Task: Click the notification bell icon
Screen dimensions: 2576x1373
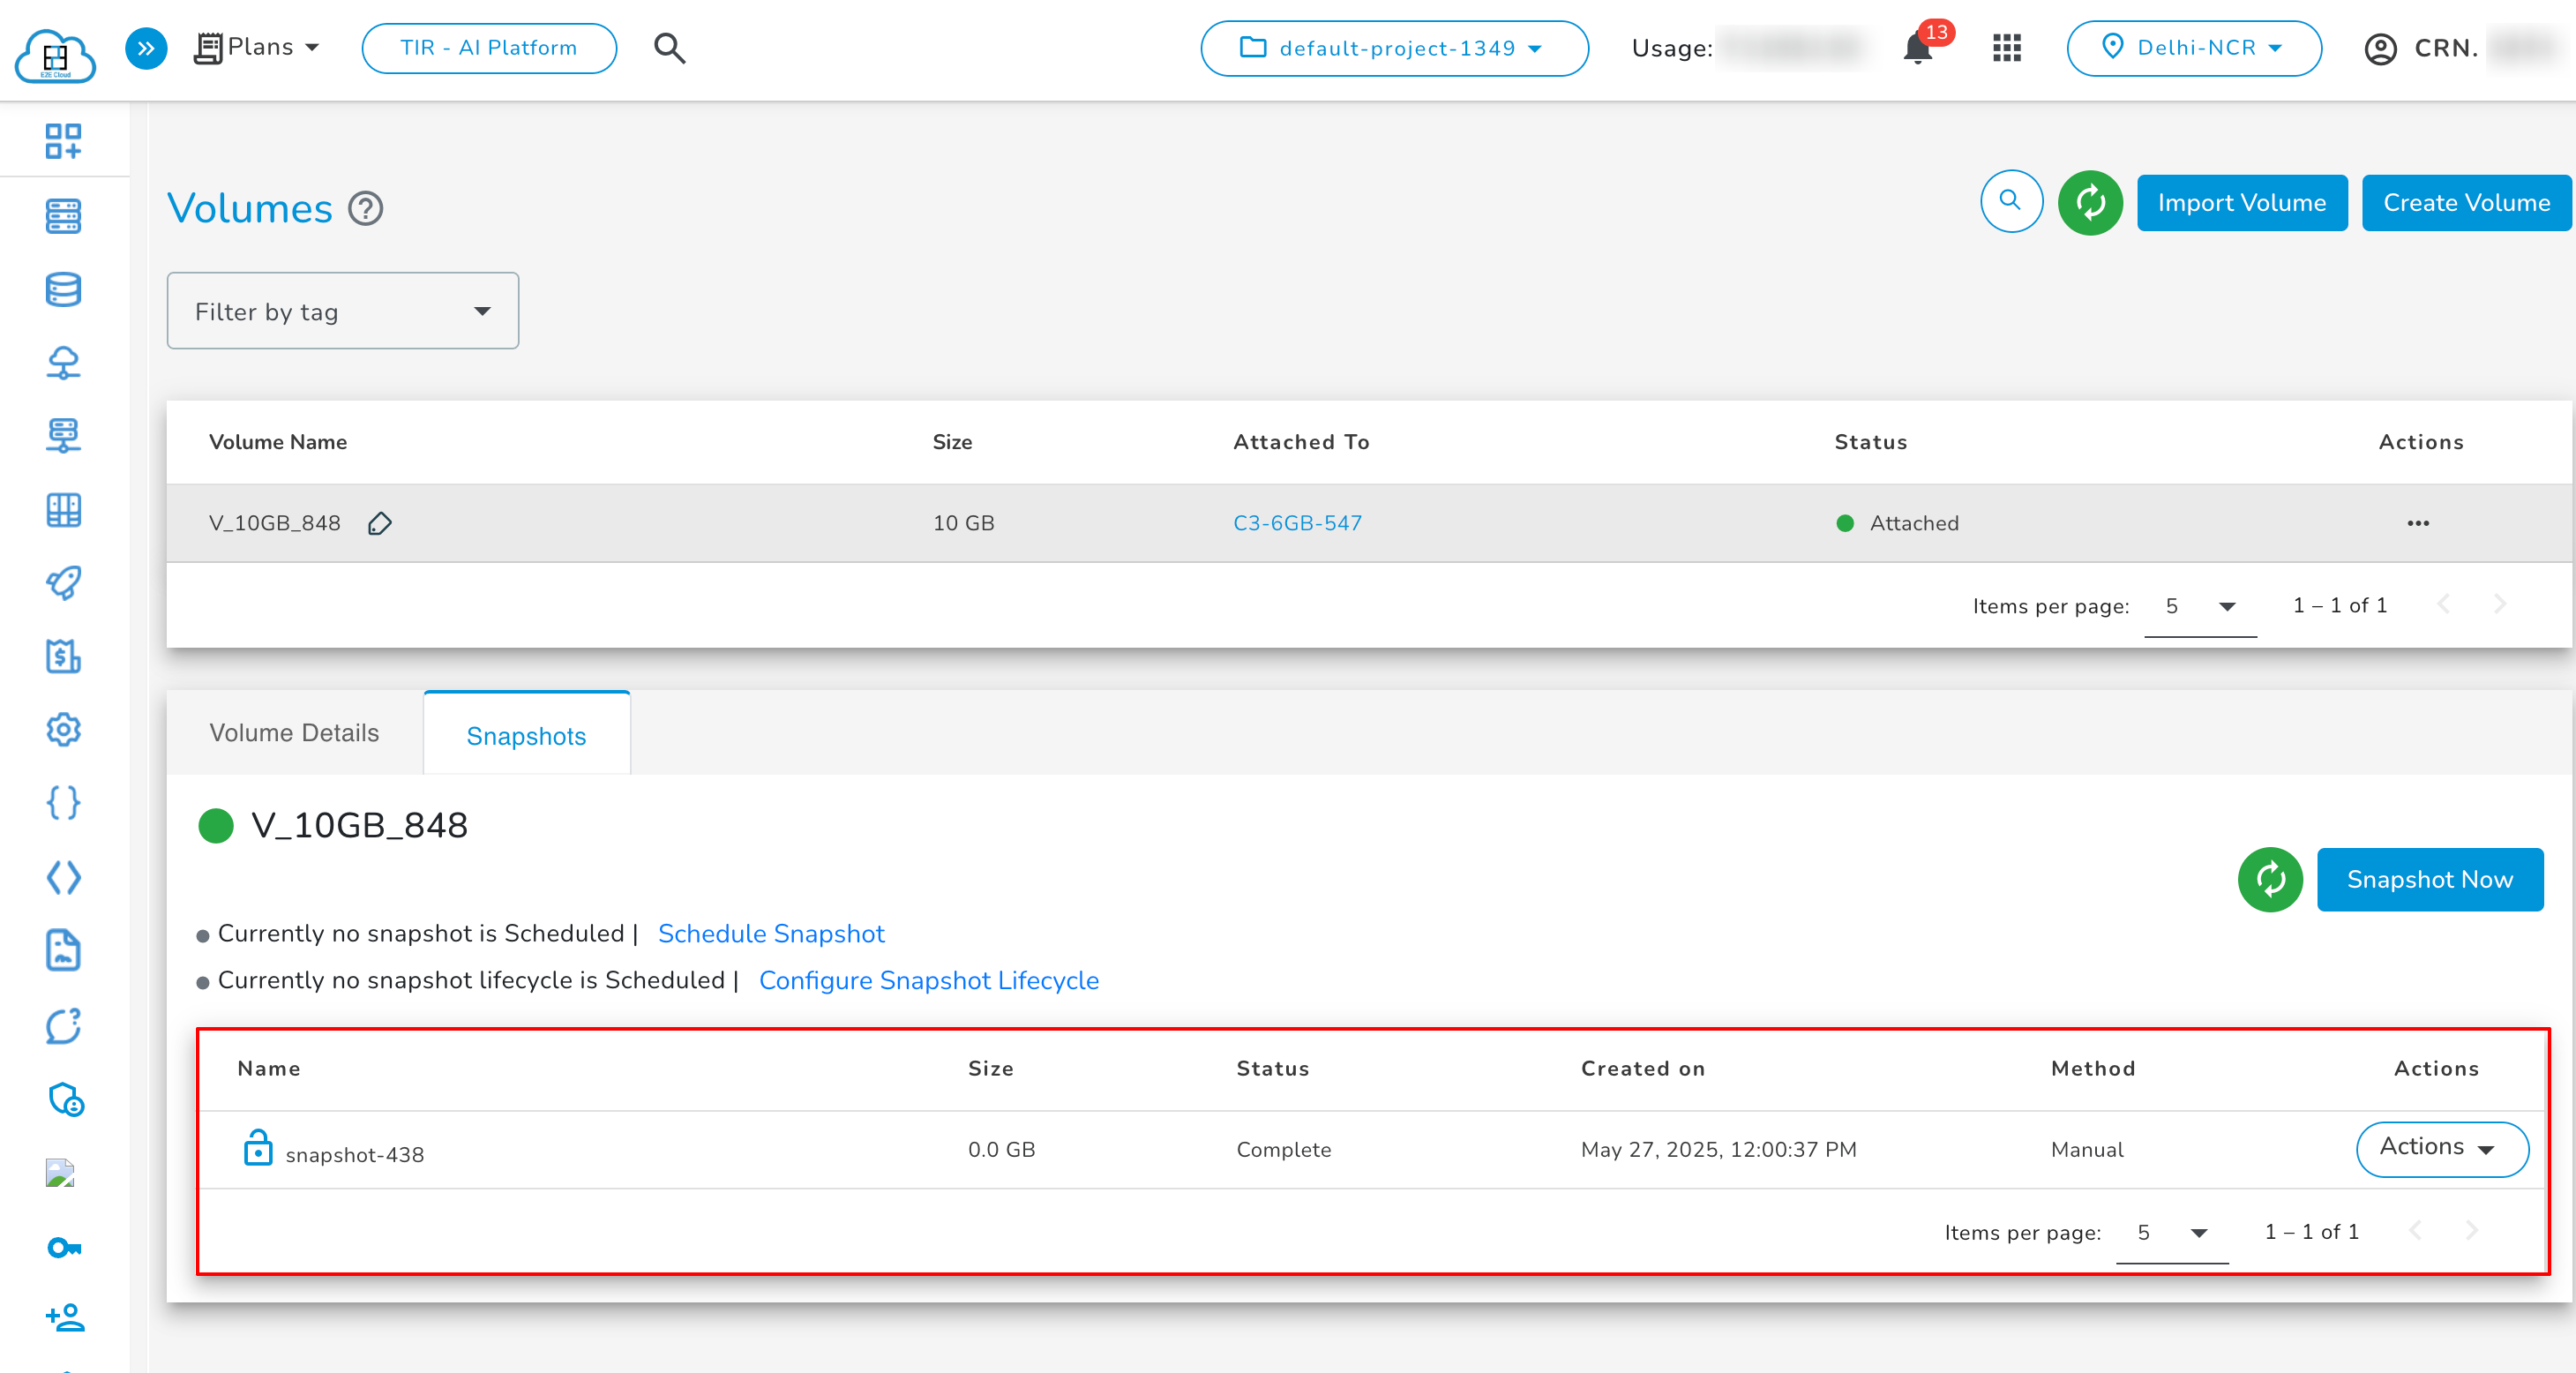Action: [x=1916, y=48]
